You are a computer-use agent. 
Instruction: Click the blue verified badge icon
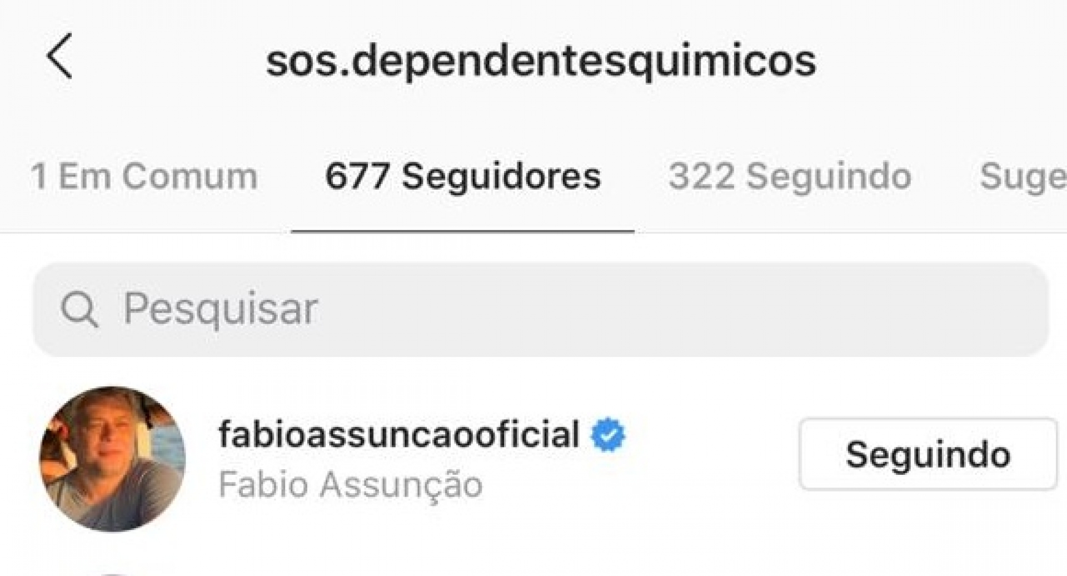coord(608,434)
